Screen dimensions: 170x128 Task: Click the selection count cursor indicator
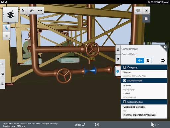pos(155,125)
